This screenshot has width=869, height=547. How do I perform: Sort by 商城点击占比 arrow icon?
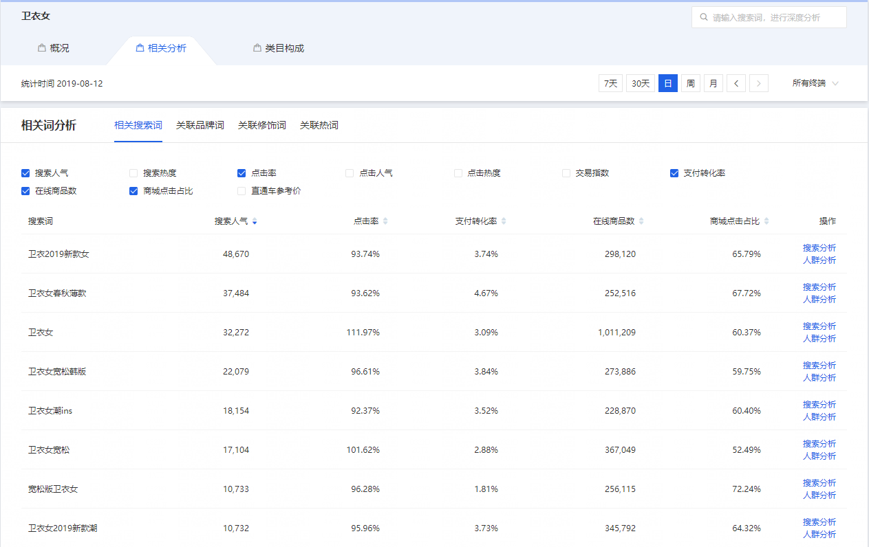pyautogui.click(x=766, y=221)
